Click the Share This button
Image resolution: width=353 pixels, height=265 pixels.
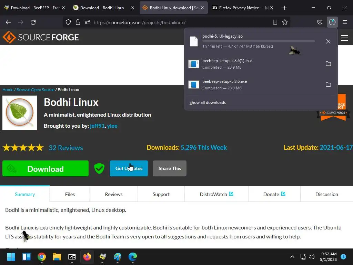(x=170, y=168)
